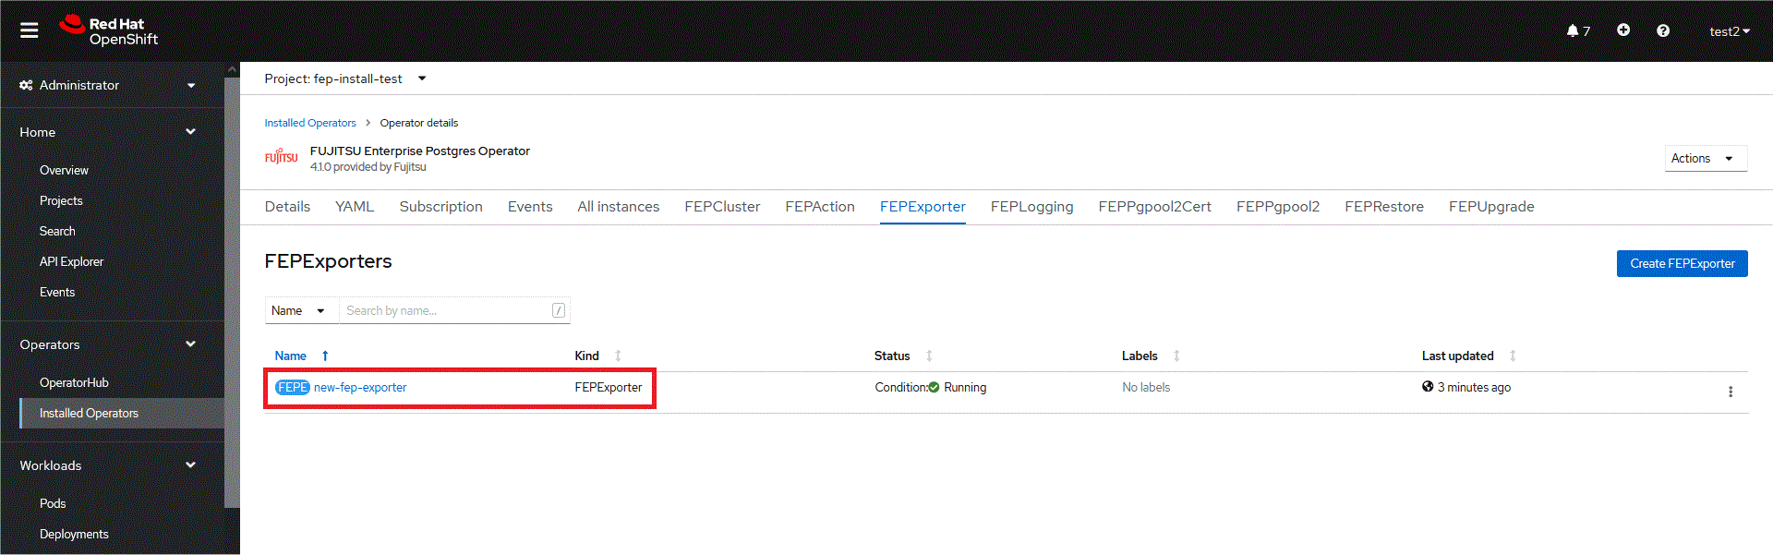Open Overview in the sidebar
The height and width of the screenshot is (555, 1773).
pyautogui.click(x=64, y=170)
